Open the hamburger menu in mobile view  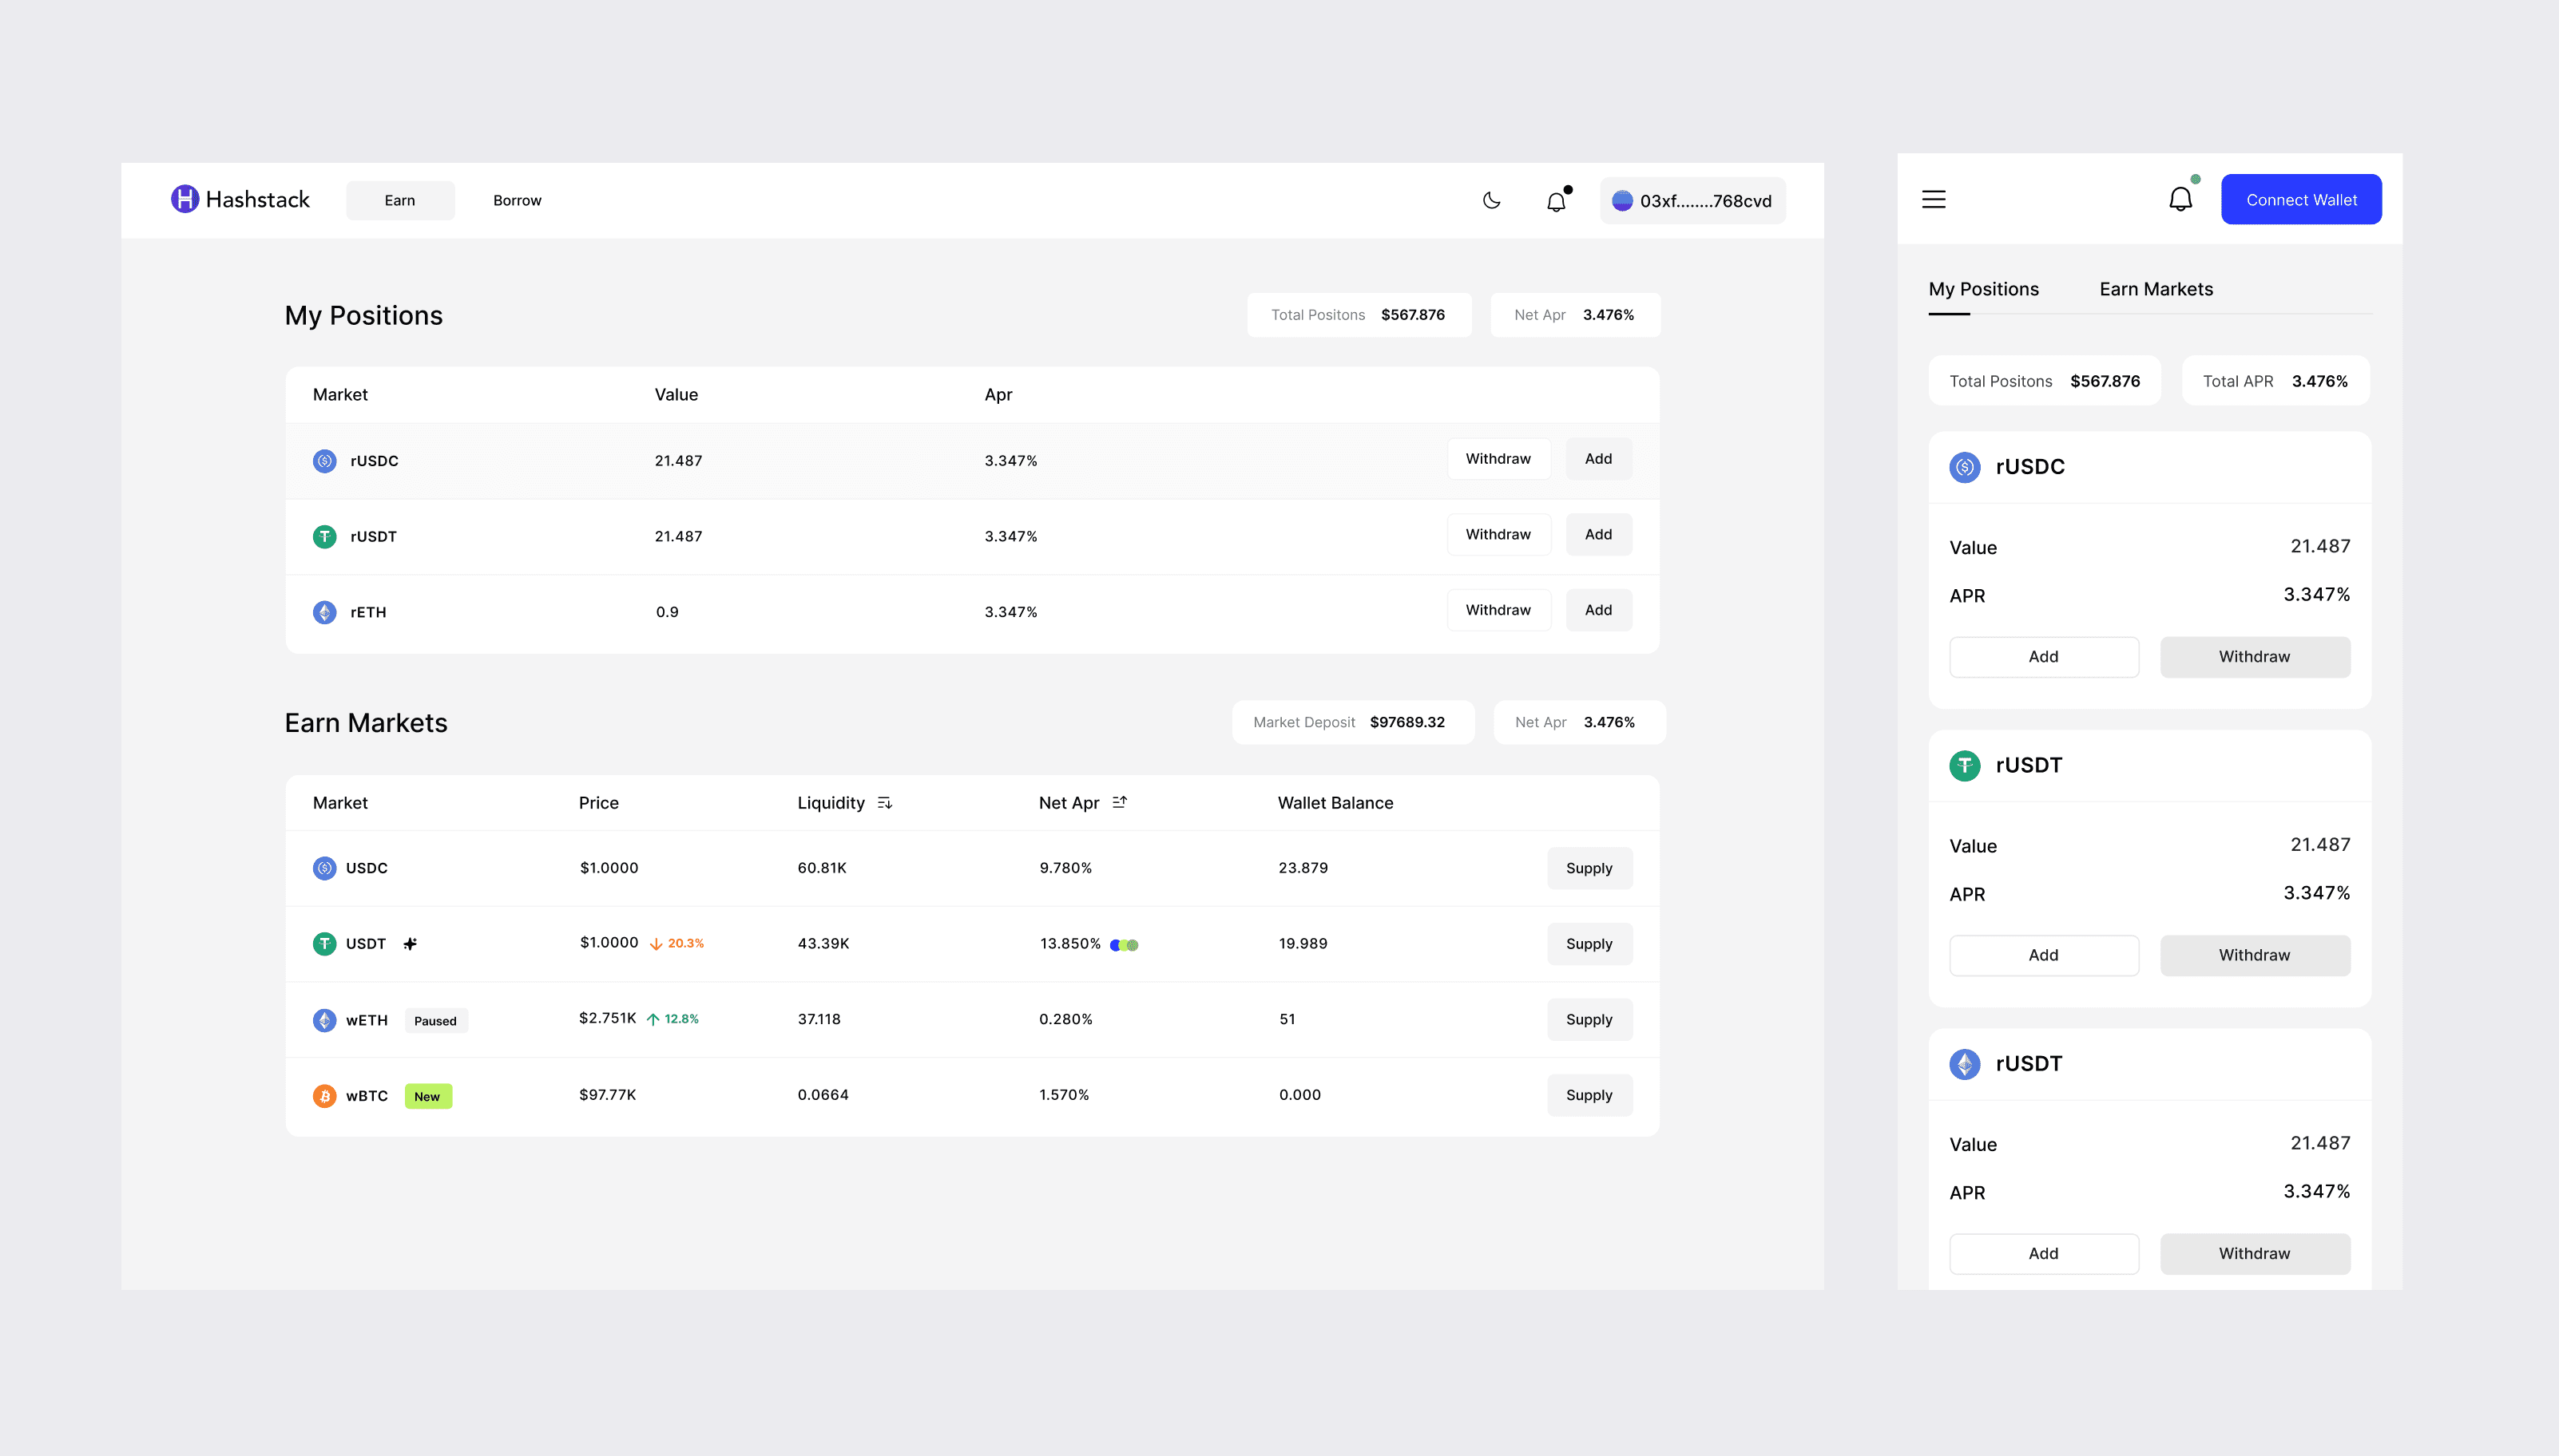(1933, 199)
